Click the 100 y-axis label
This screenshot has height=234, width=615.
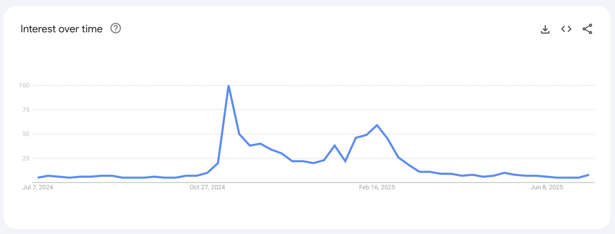tap(24, 85)
